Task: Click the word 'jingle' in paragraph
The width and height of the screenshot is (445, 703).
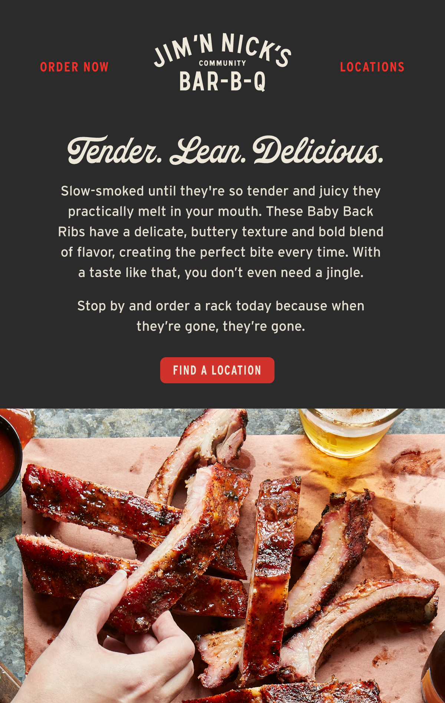Action: click(x=343, y=273)
